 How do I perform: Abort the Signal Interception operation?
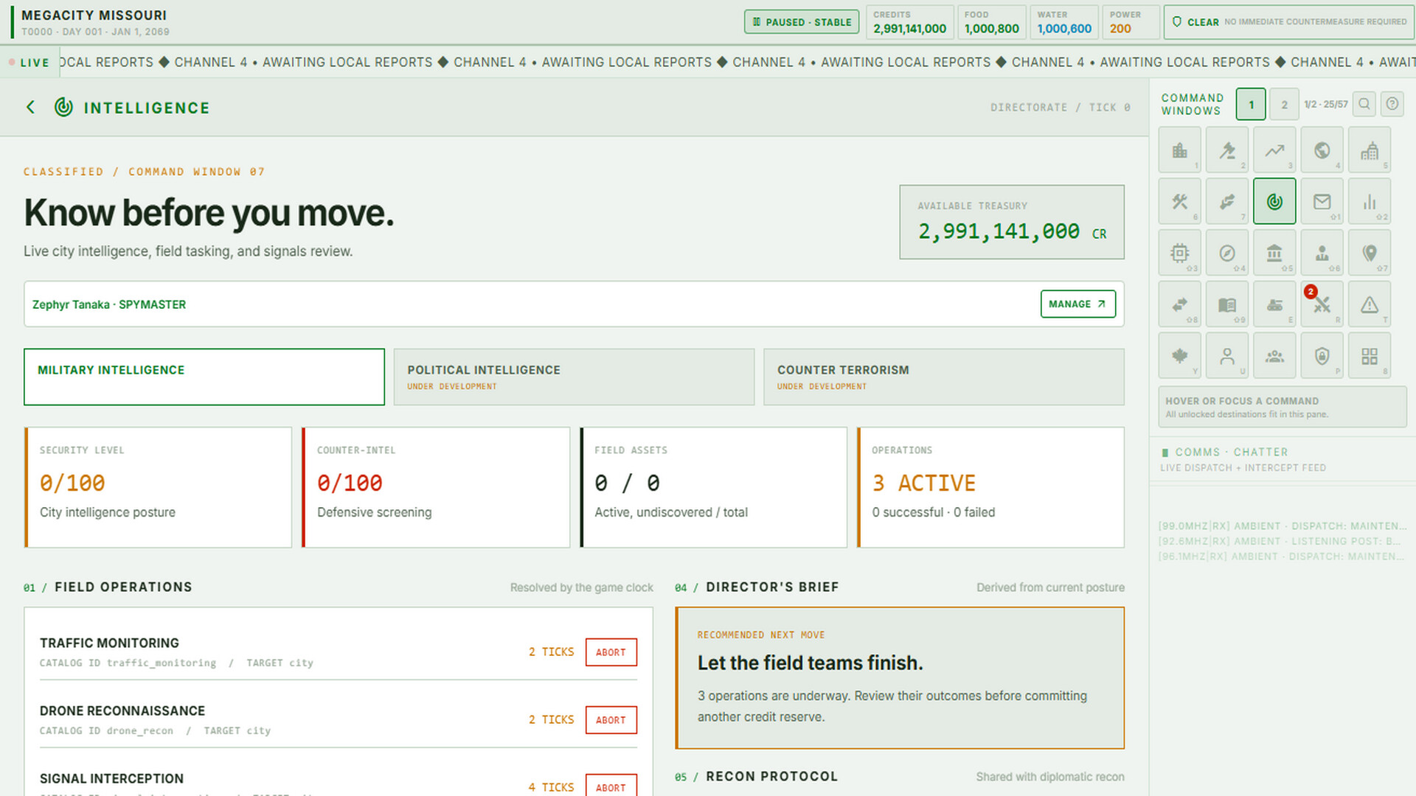tap(611, 786)
